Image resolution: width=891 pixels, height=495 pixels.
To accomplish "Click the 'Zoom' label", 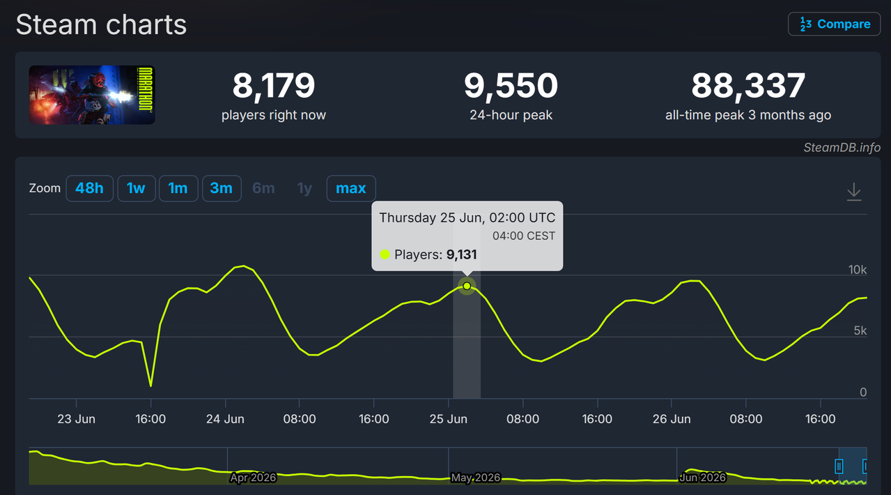I will (x=45, y=188).
